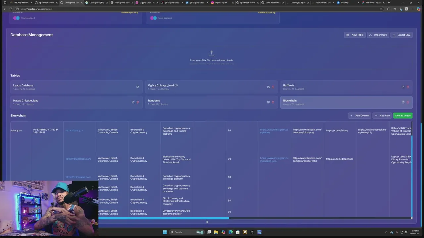
Task: Open Microsoft Edge from the taskbar
Action: pos(231,232)
